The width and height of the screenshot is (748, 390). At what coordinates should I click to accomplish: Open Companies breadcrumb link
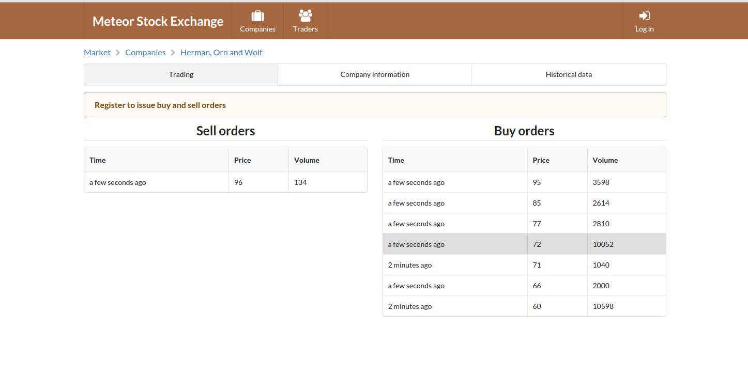pyautogui.click(x=145, y=52)
